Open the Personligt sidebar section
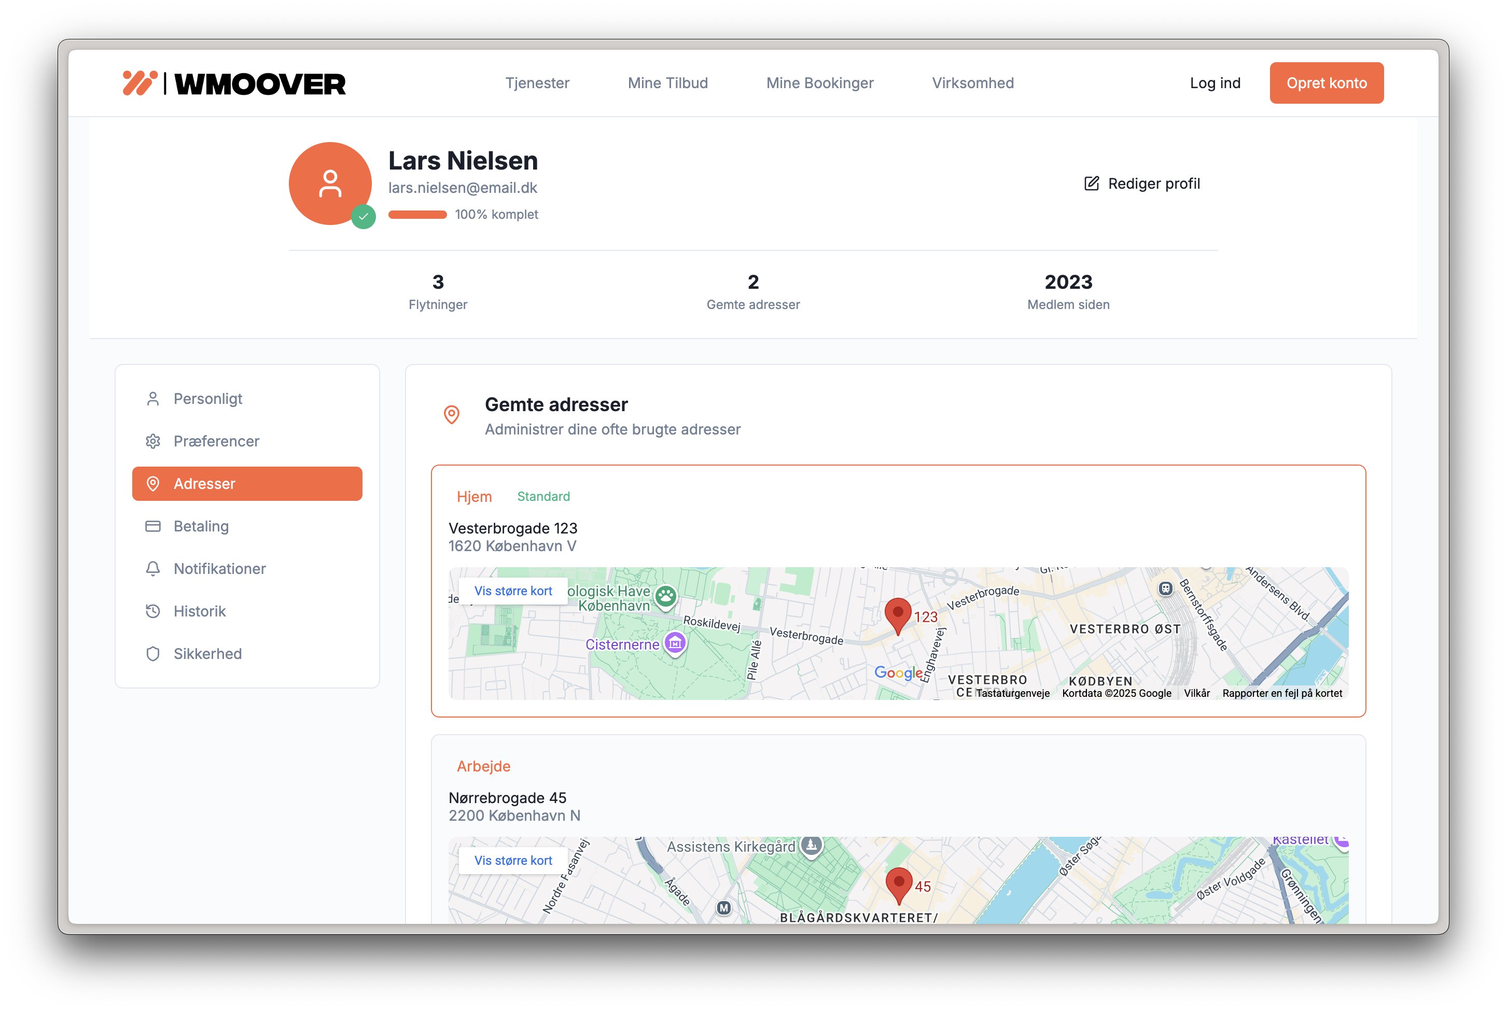The width and height of the screenshot is (1507, 1011). 207,399
